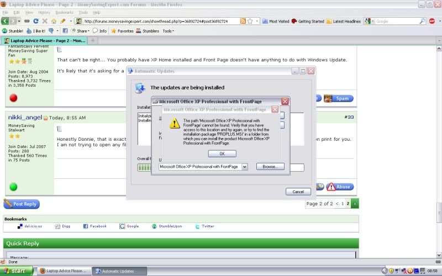Go to page 1 of the thread
Image resolution: width=442 pixels, height=276 pixels.
343,203
